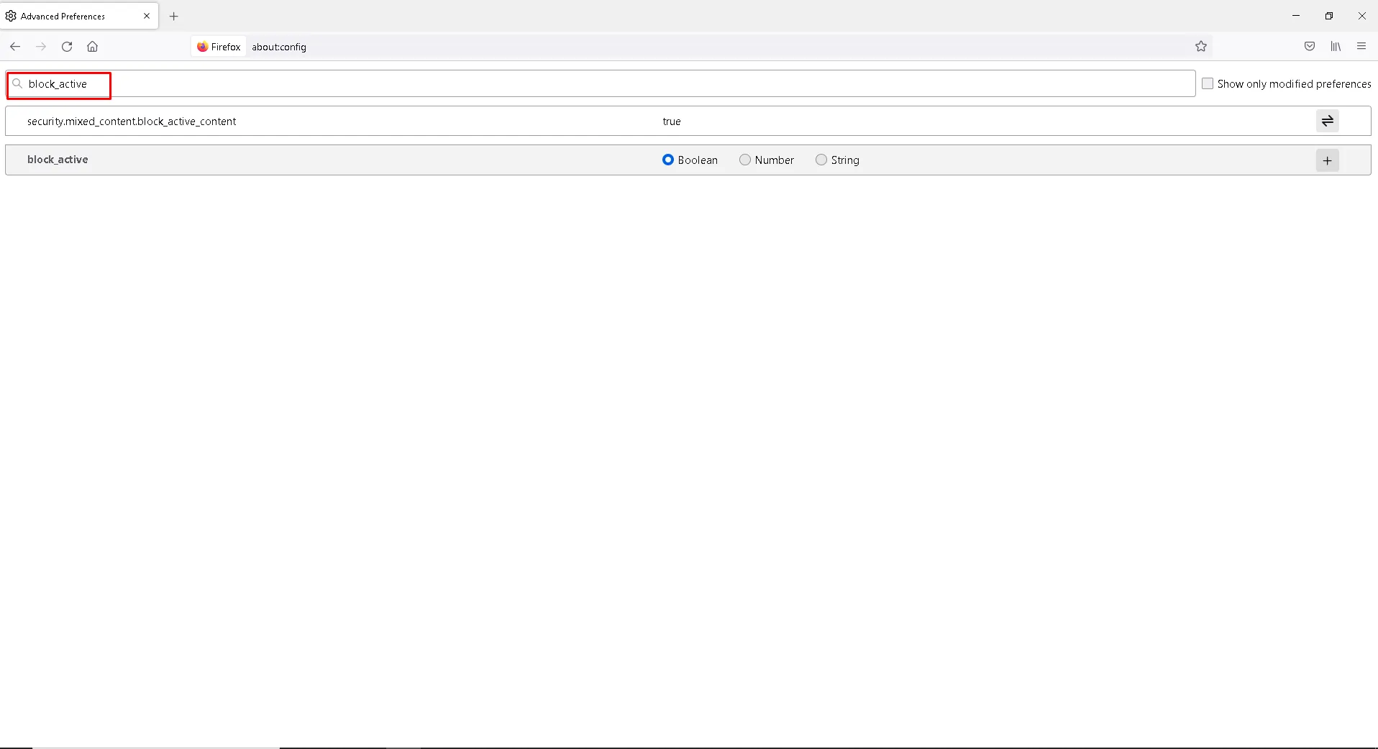Click the bold block_active new preference name
Screen dimensions: 1378x749
[58, 160]
